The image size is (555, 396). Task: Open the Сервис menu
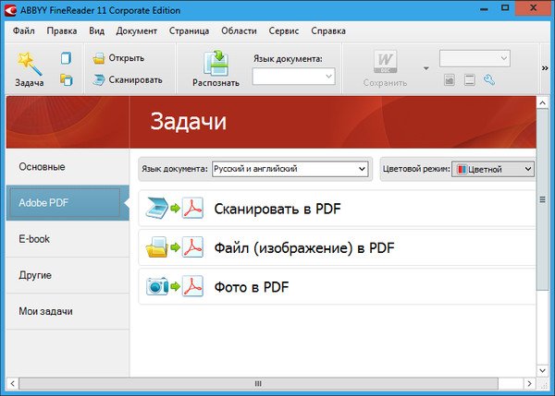coord(284,31)
